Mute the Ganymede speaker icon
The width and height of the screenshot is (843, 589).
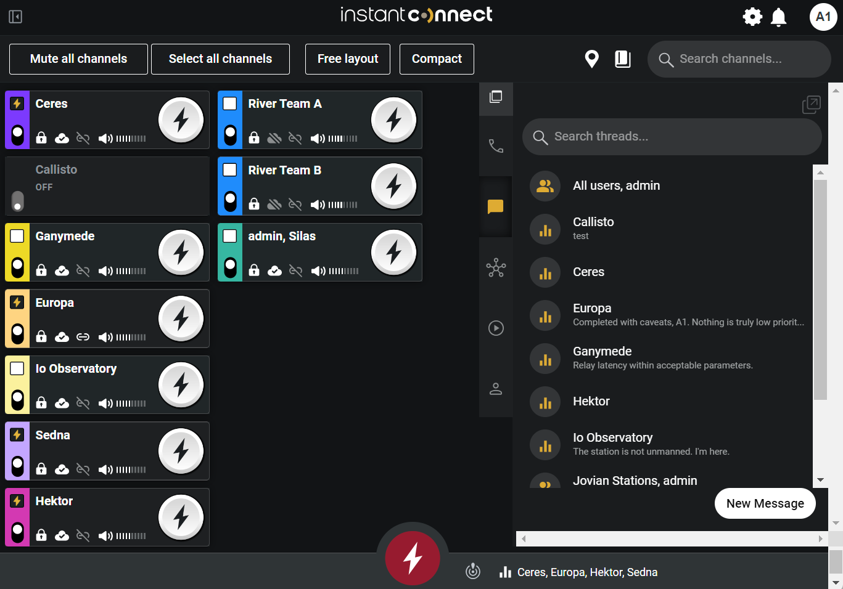[x=105, y=270]
